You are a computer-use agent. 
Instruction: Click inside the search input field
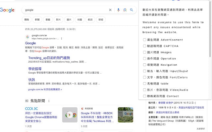coord(66,10)
